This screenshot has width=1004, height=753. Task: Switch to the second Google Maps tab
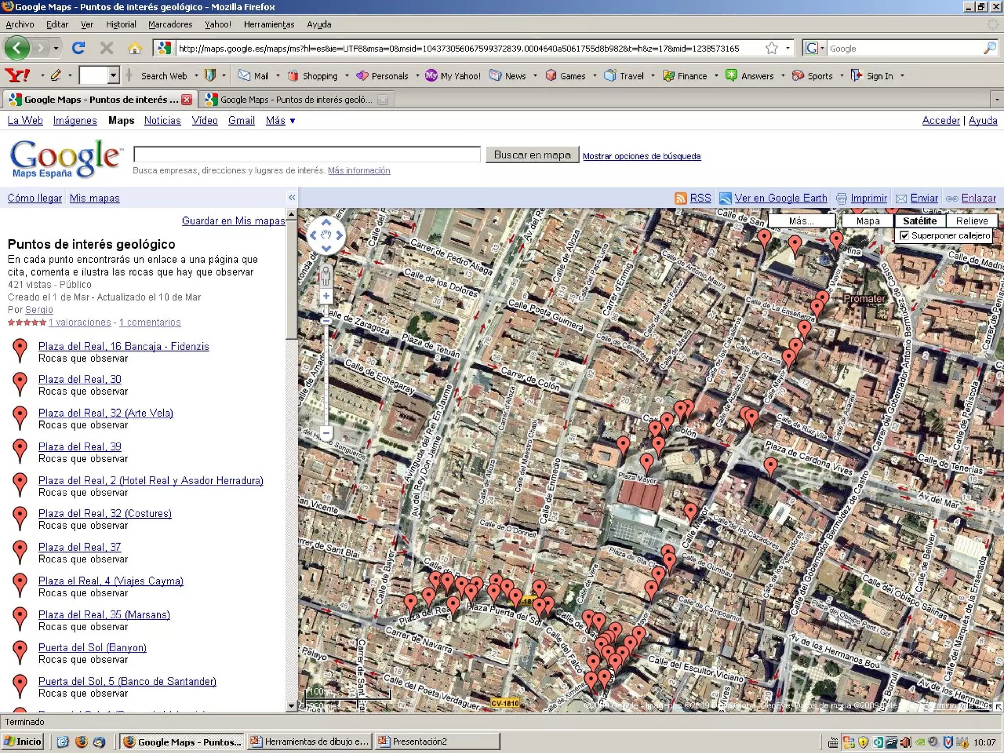click(x=296, y=100)
